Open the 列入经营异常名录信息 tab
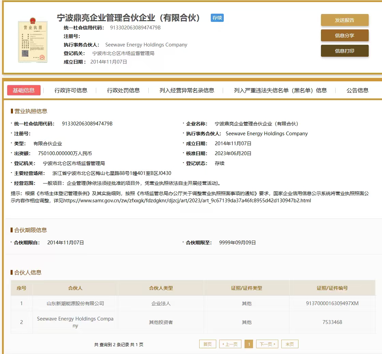 187,90
